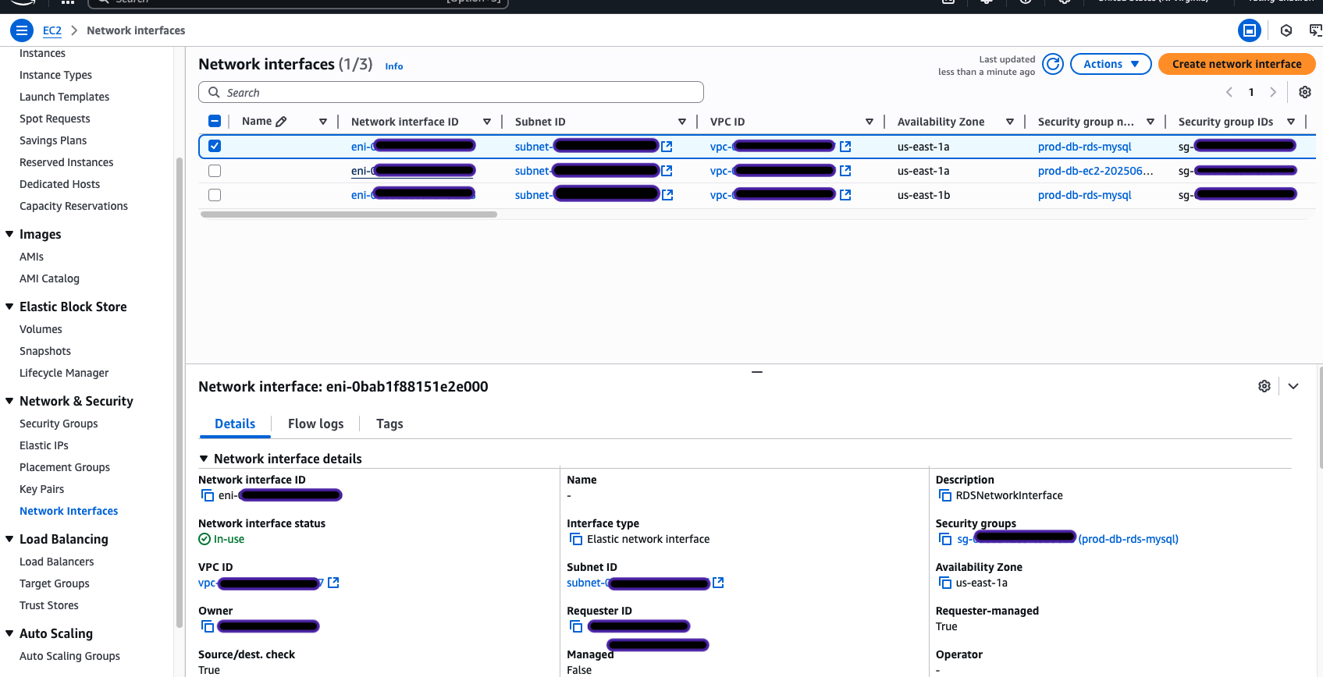Open Volumes in sidebar
The height and width of the screenshot is (677, 1323).
(41, 329)
